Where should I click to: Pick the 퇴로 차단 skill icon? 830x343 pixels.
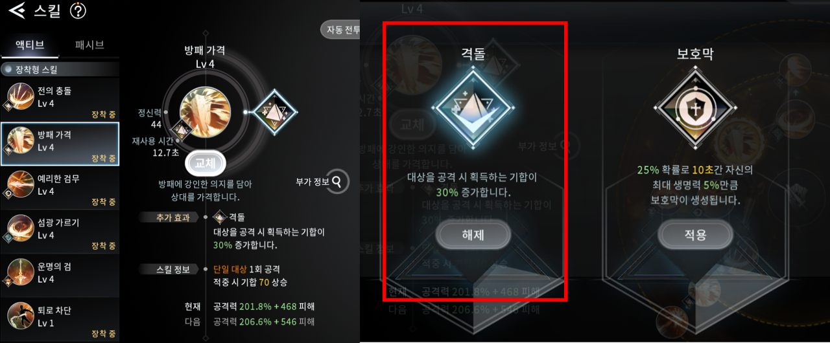click(x=20, y=317)
